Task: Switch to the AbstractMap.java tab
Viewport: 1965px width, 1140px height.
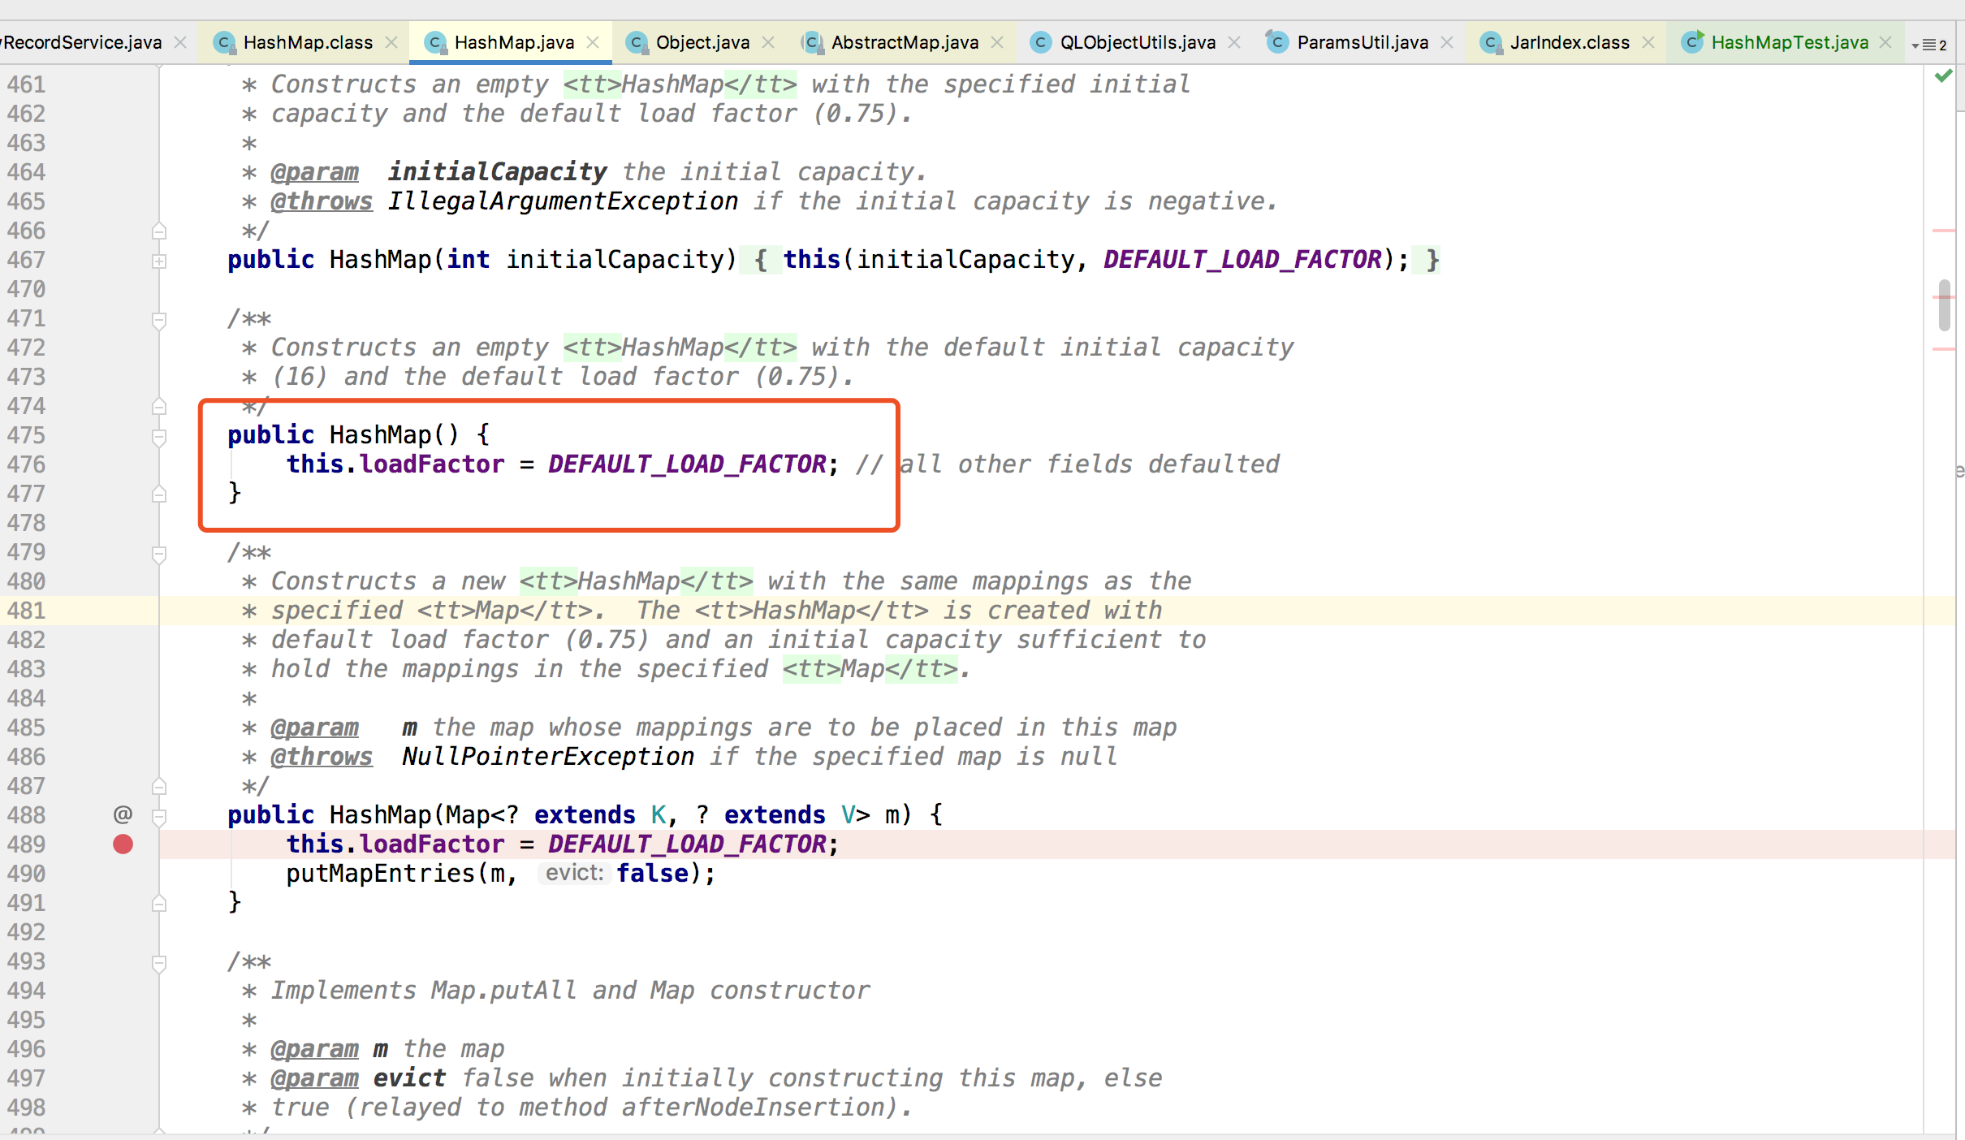Action: tap(905, 42)
